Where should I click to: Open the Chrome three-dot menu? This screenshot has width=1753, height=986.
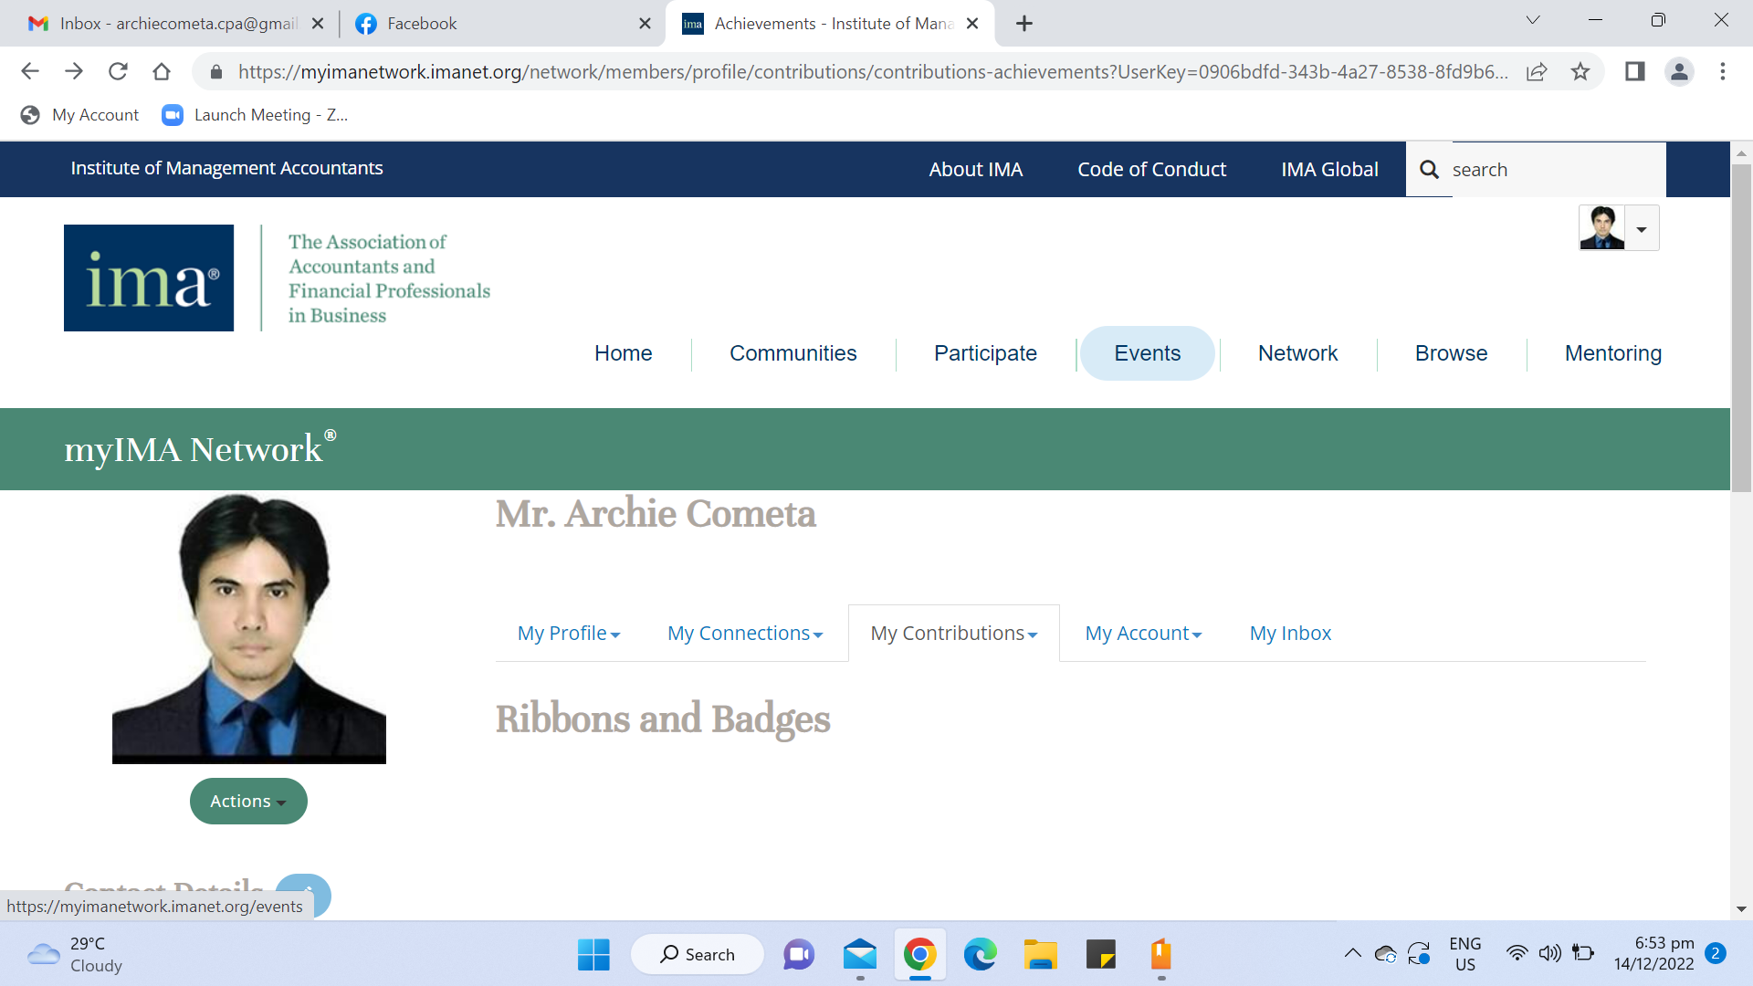click(x=1723, y=71)
